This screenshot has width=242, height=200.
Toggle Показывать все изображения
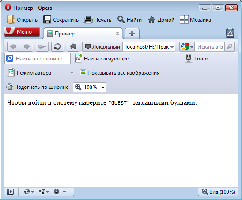click(x=120, y=73)
